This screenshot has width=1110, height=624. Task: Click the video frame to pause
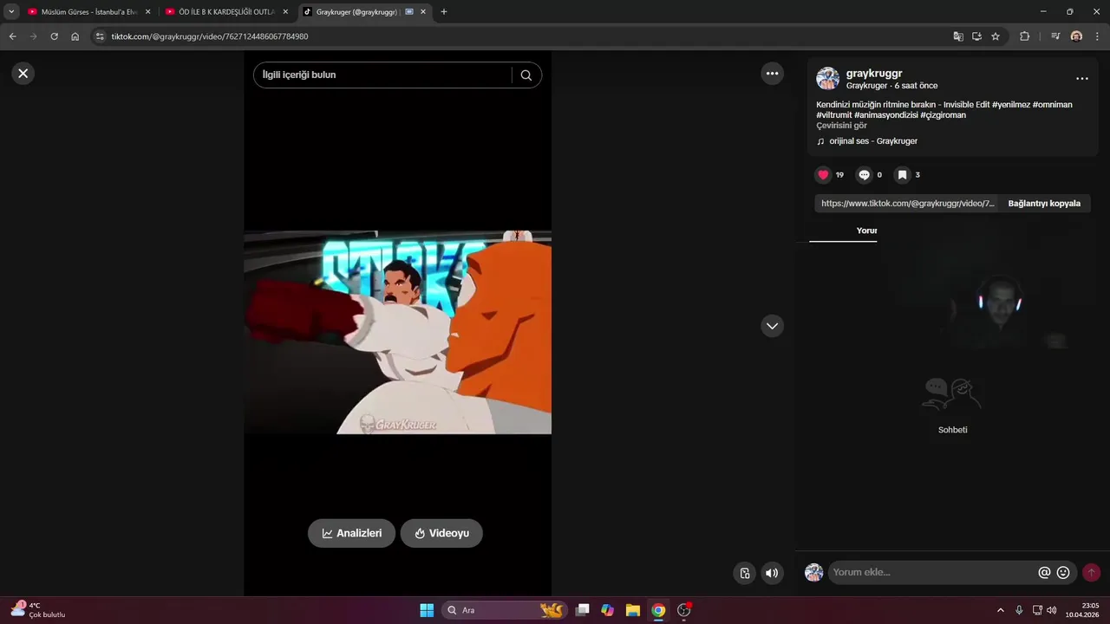pyautogui.click(x=397, y=332)
